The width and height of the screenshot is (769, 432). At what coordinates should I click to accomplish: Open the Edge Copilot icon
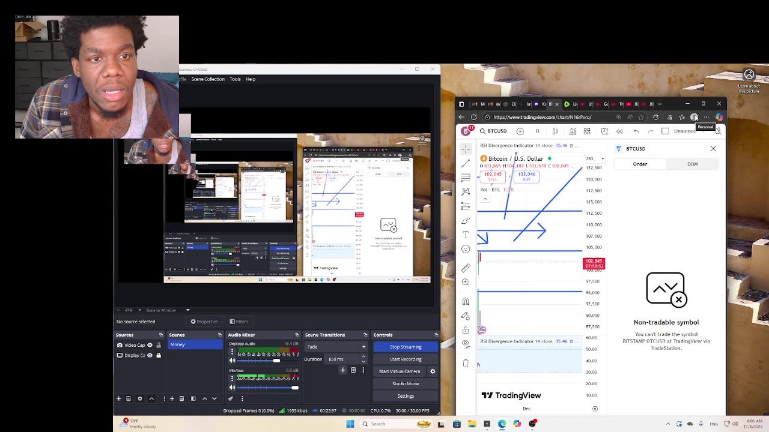[719, 117]
